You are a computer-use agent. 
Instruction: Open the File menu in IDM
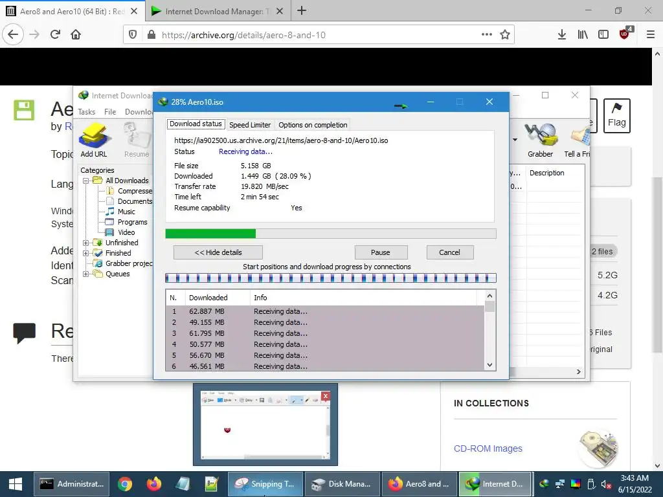tap(110, 111)
